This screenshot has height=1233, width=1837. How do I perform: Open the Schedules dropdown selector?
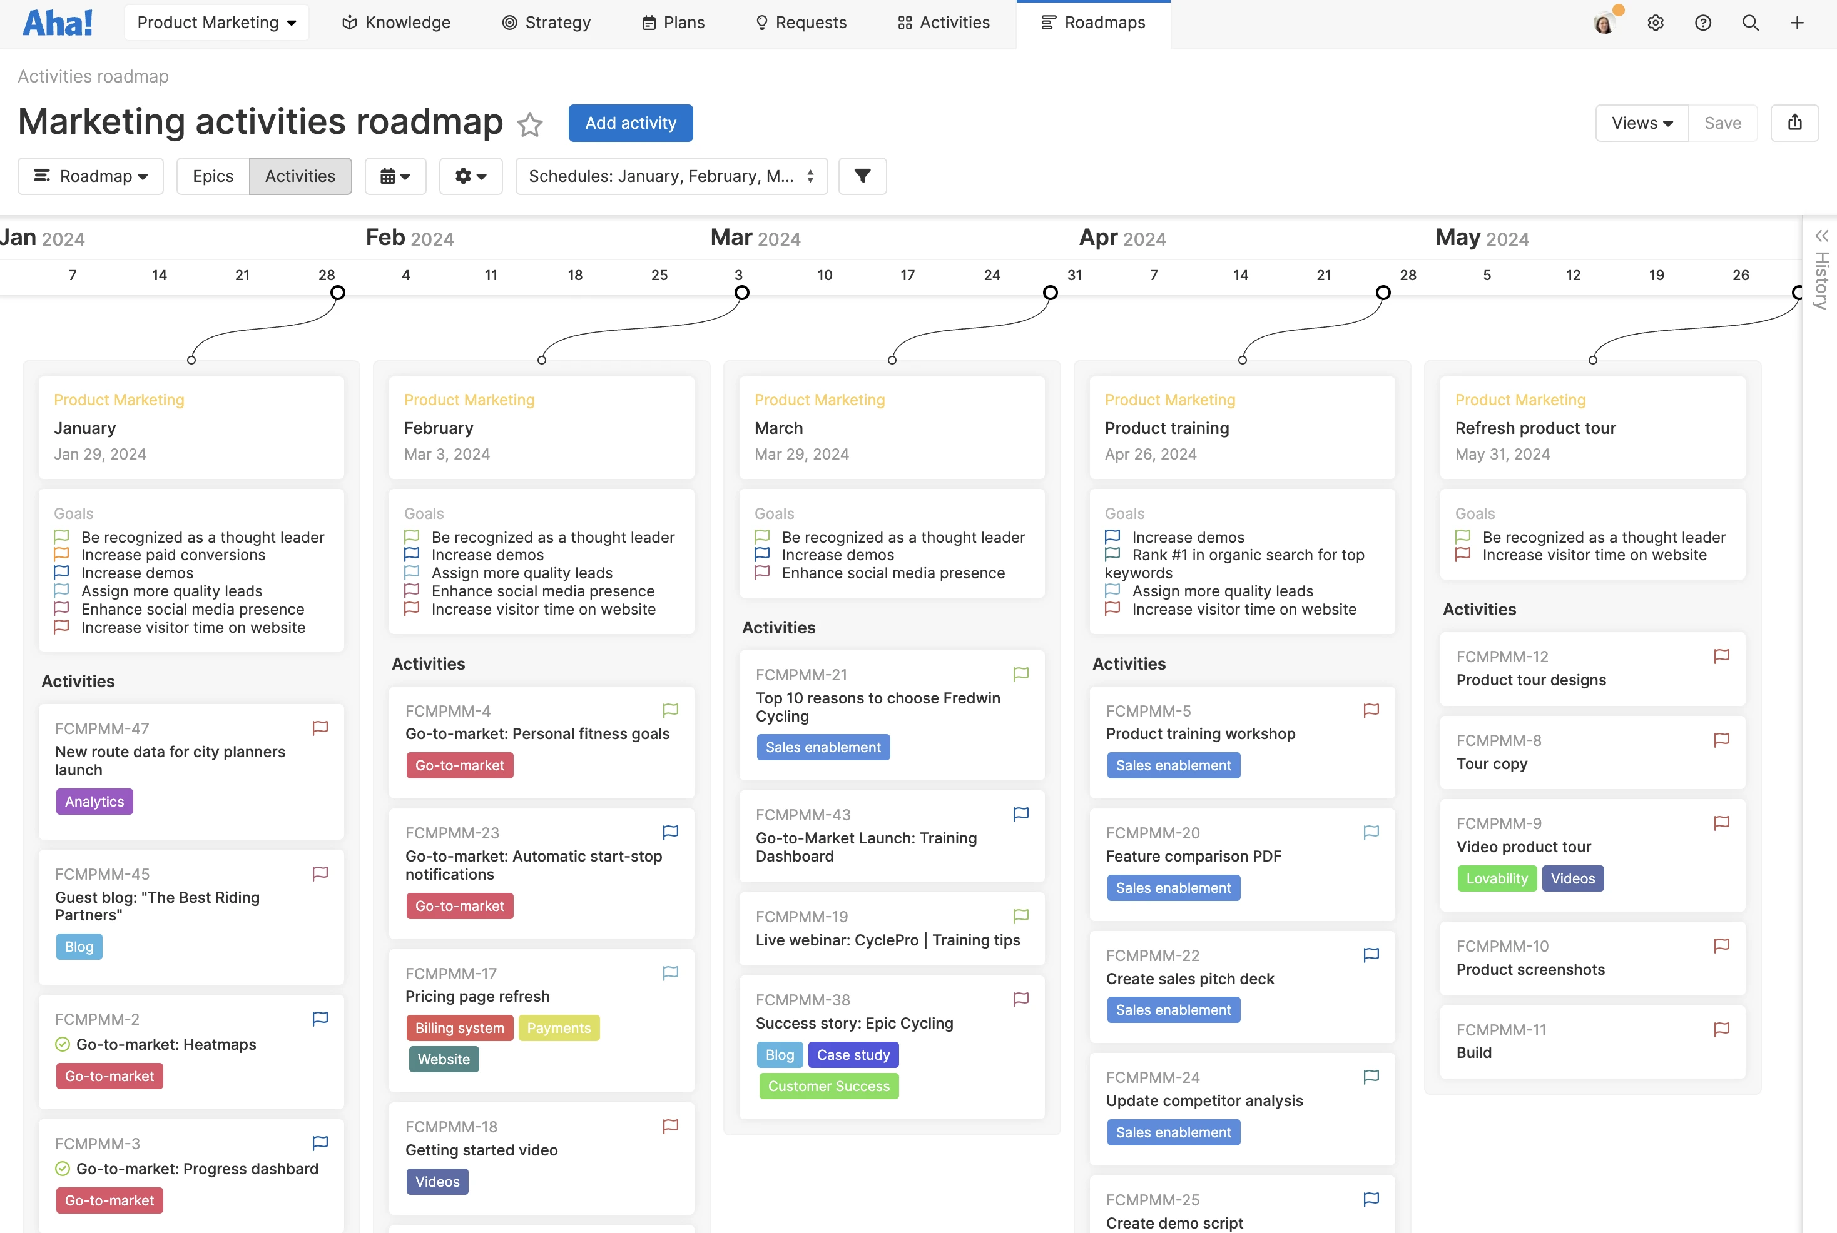(x=671, y=176)
